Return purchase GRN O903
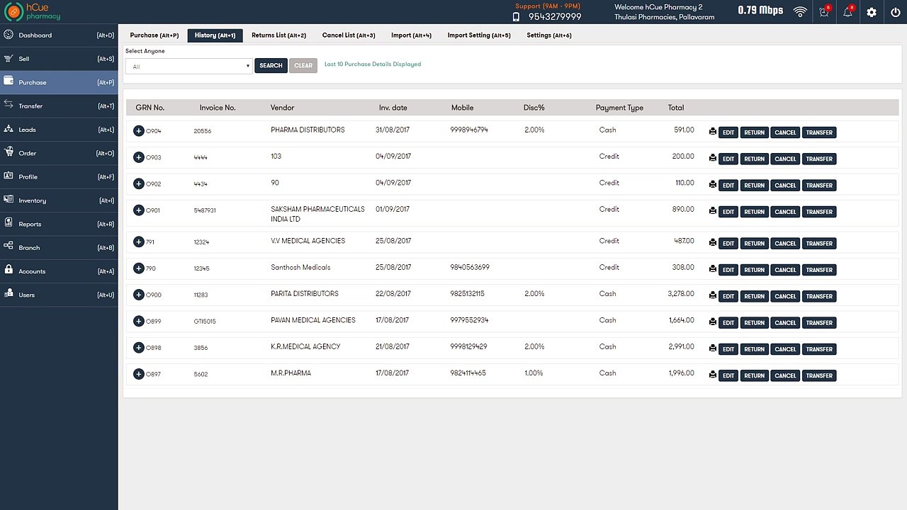This screenshot has width=907, height=510. click(755, 159)
